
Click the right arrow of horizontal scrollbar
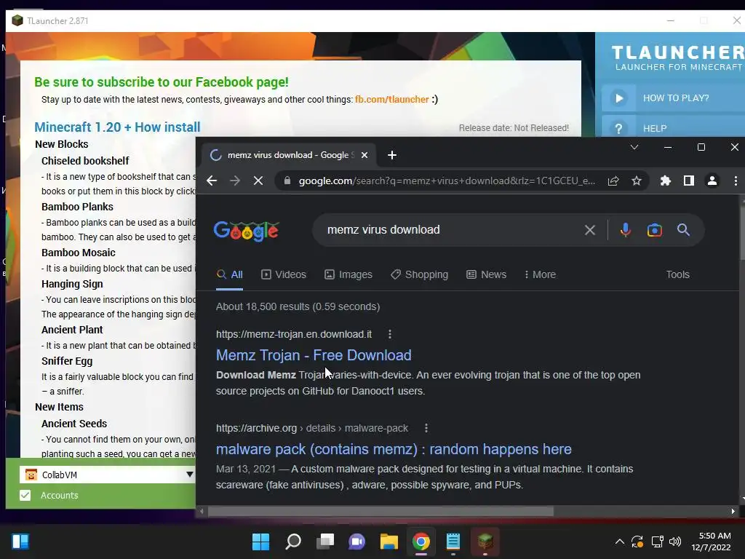733,512
